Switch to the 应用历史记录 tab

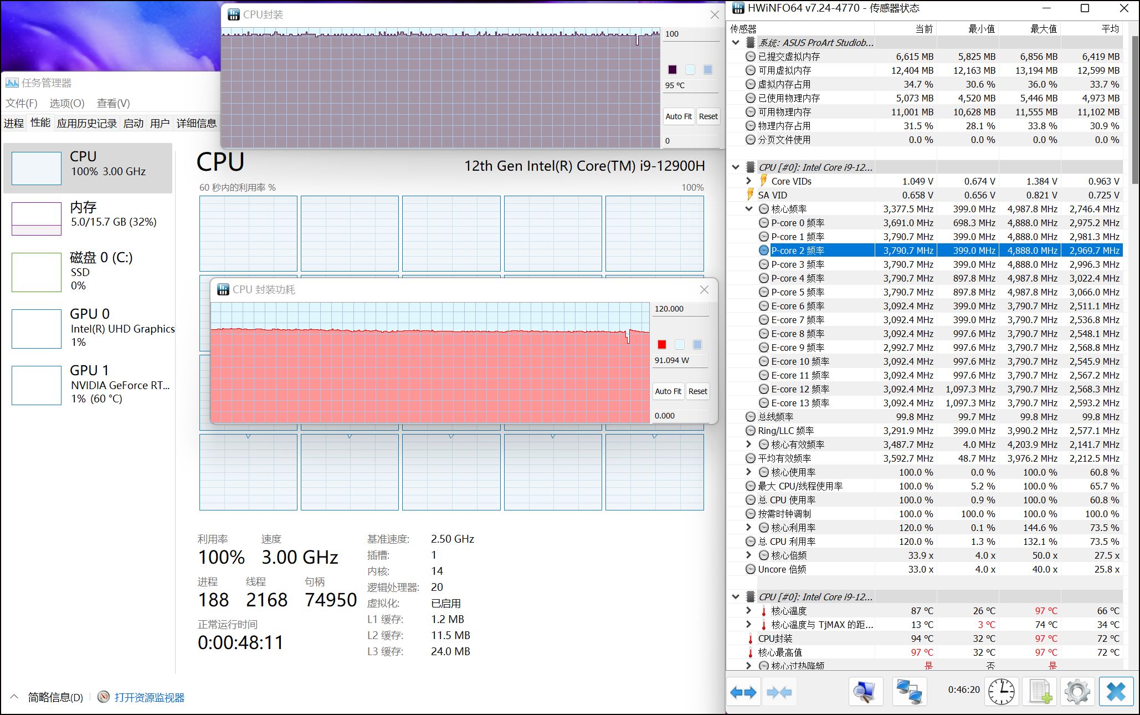87,123
